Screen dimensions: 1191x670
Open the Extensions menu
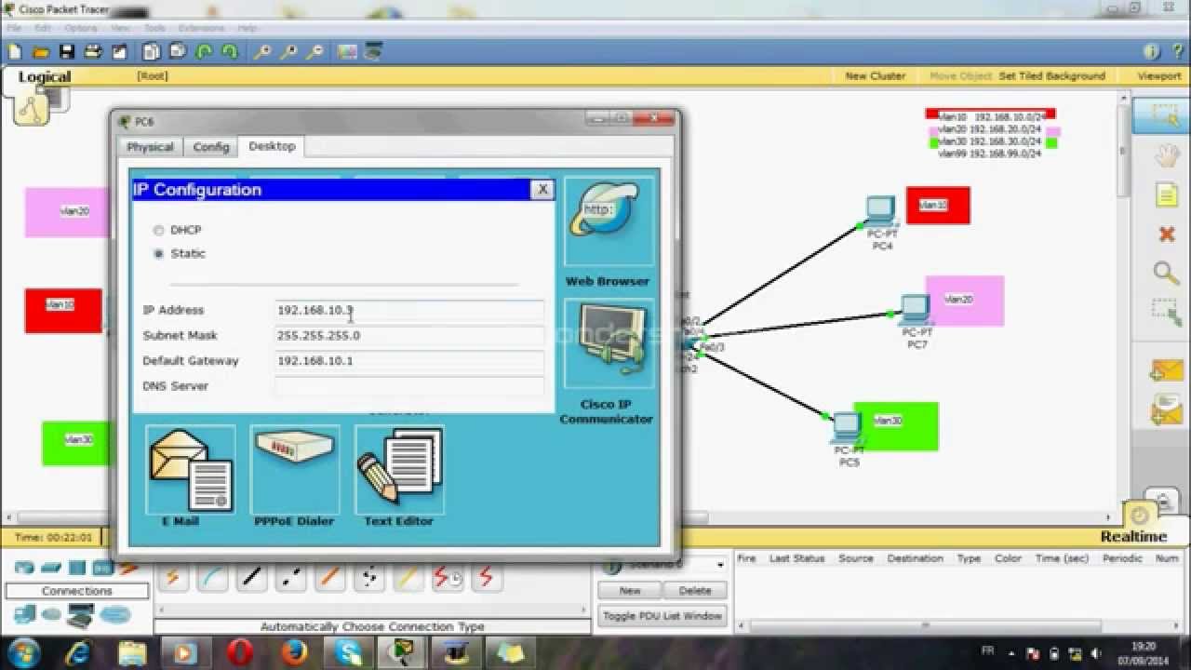(x=202, y=29)
